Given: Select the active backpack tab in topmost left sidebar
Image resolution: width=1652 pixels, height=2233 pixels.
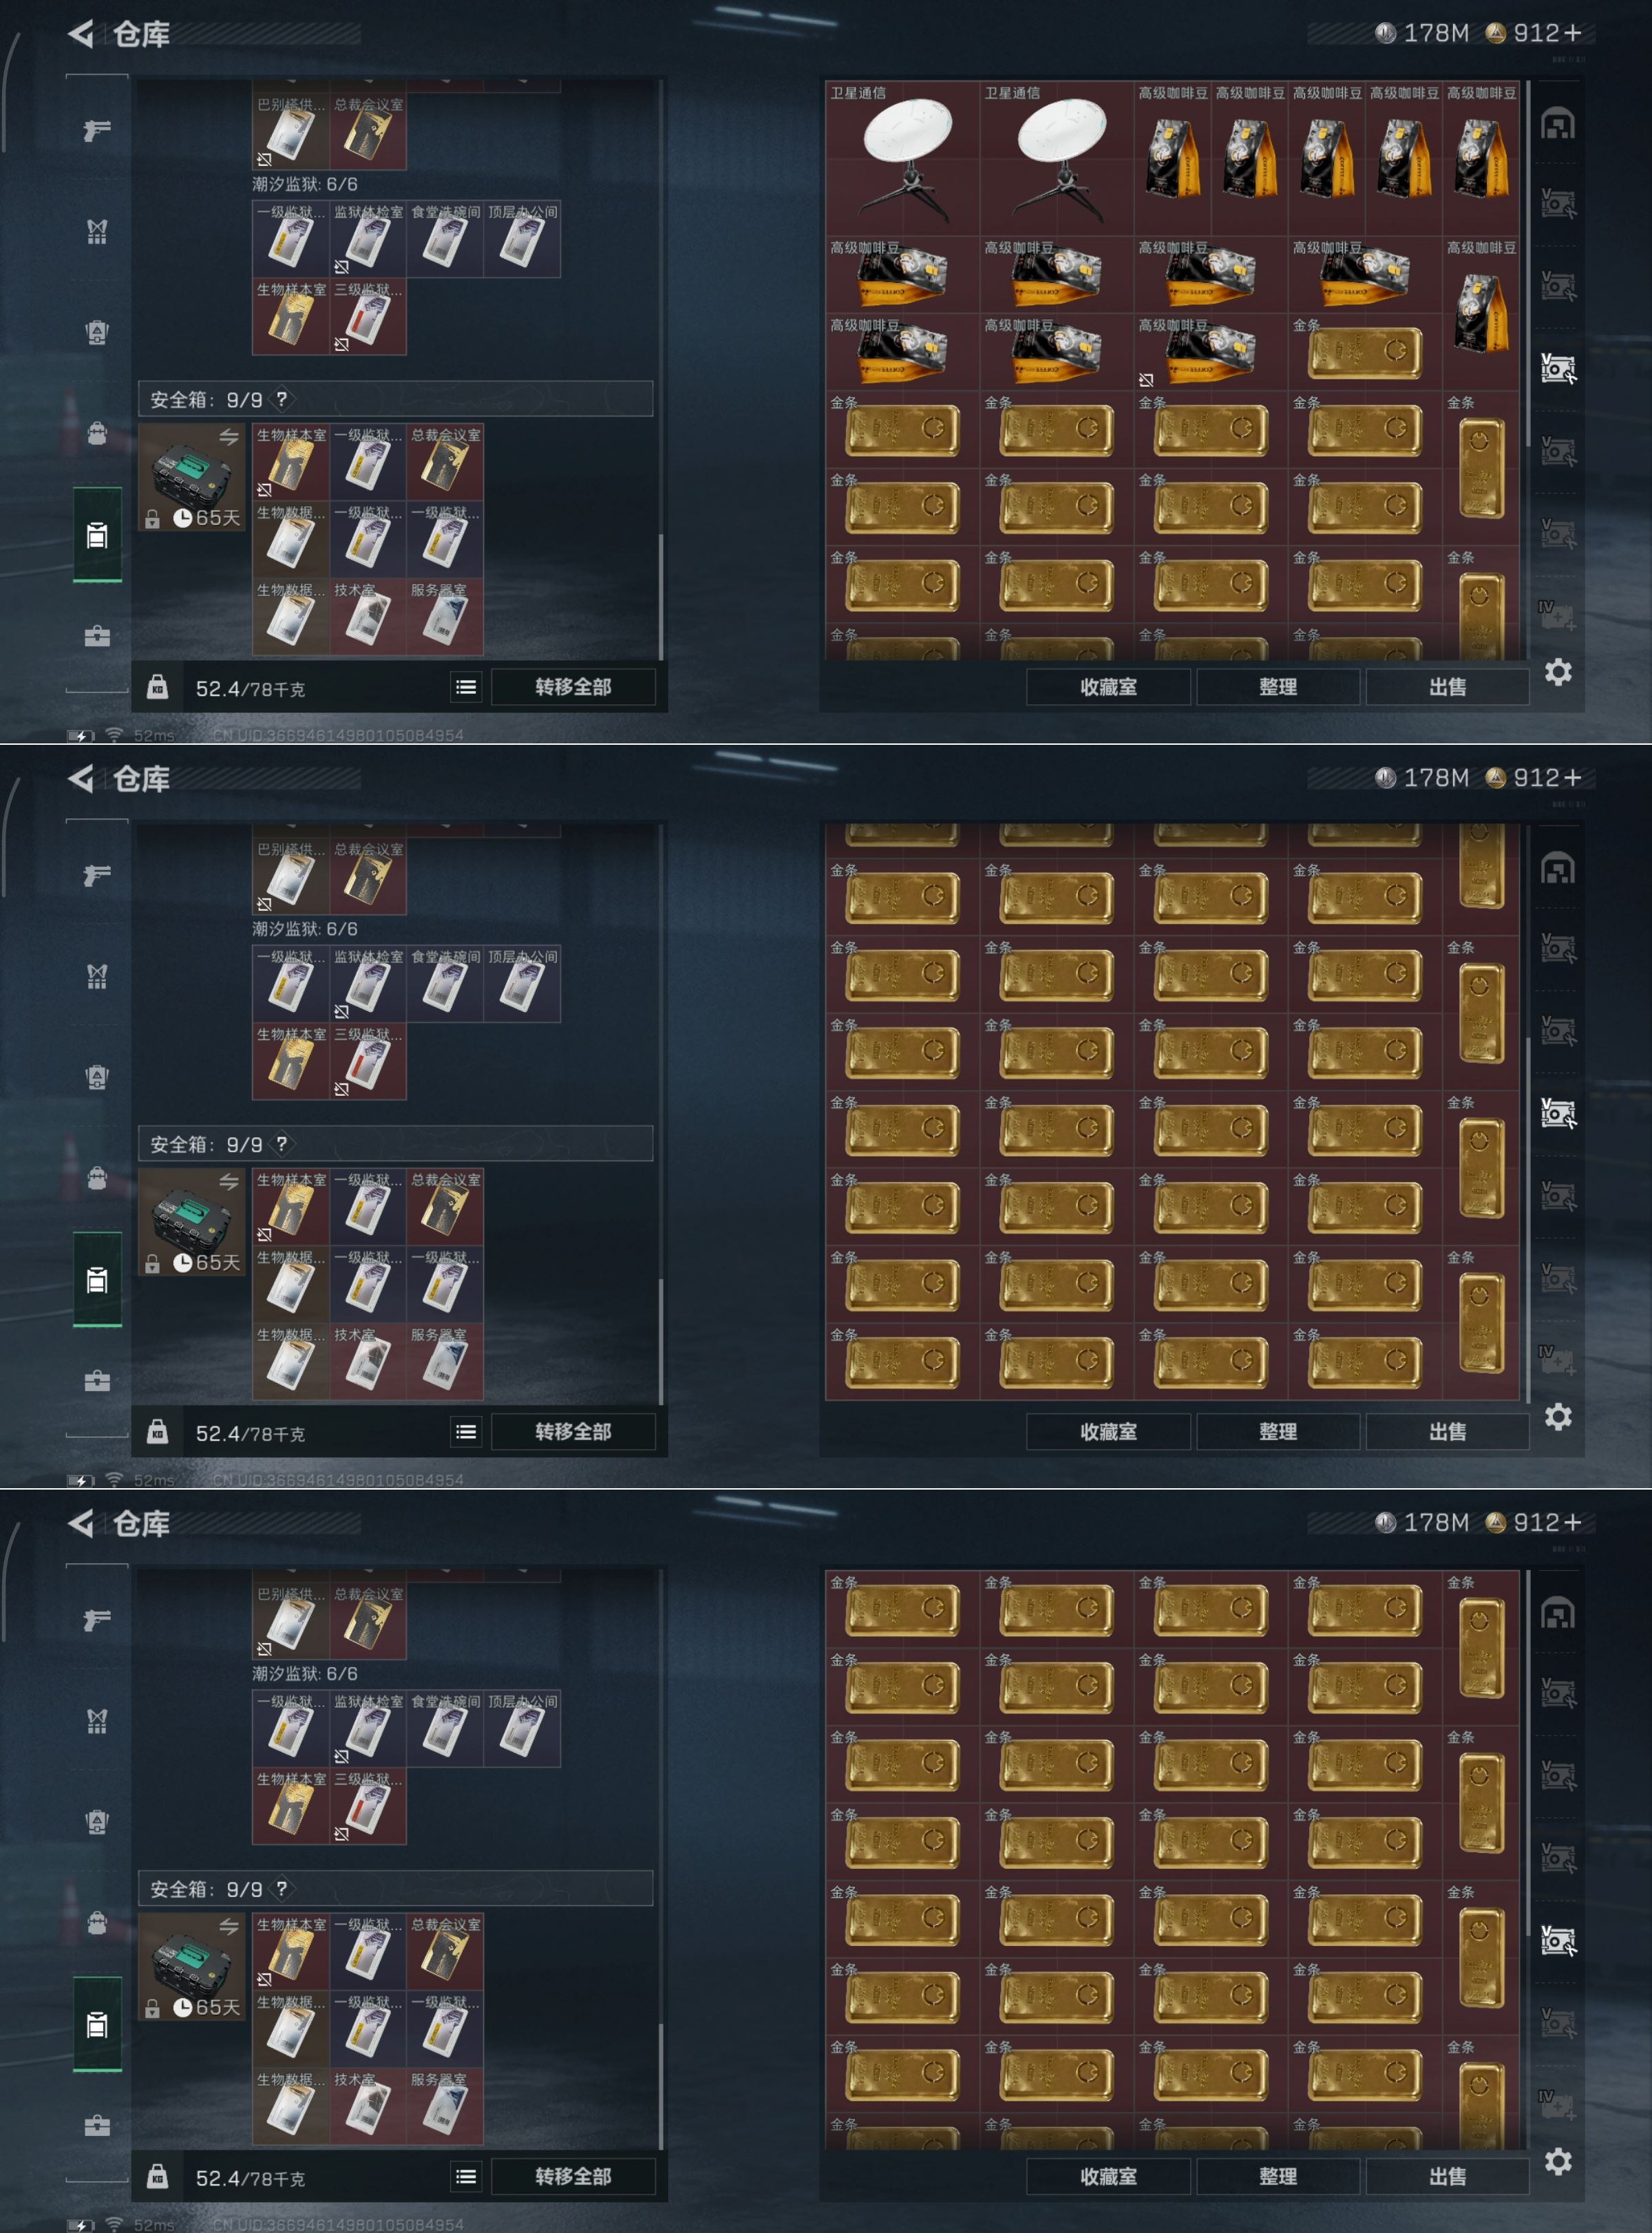Looking at the screenshot, I should tap(97, 535).
